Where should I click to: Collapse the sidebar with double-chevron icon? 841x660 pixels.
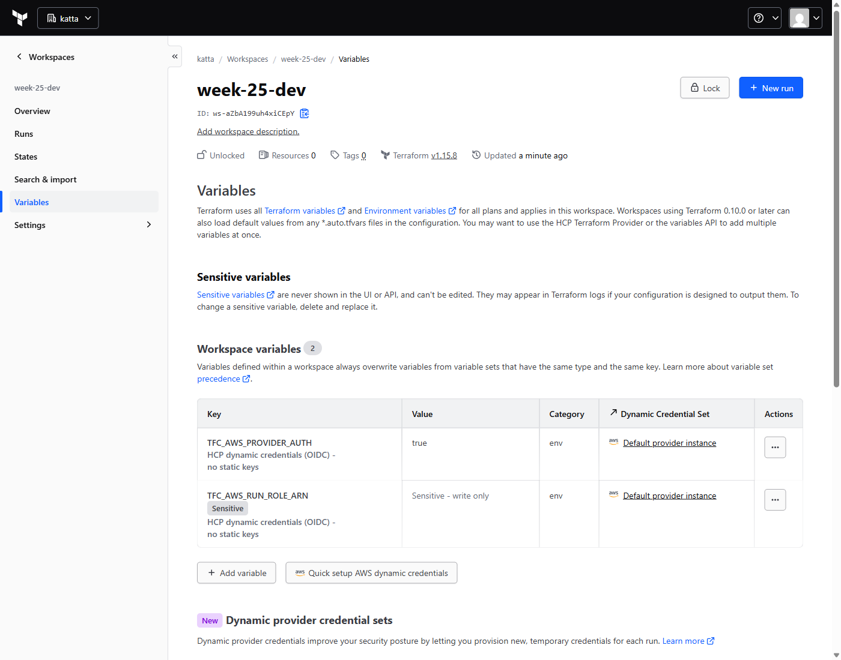pyautogui.click(x=175, y=56)
